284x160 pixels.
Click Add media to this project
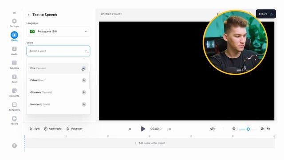point(150,143)
